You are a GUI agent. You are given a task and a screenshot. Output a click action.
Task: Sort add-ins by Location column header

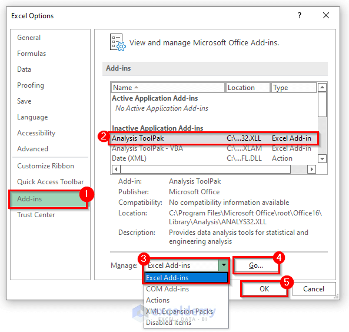[248, 88]
